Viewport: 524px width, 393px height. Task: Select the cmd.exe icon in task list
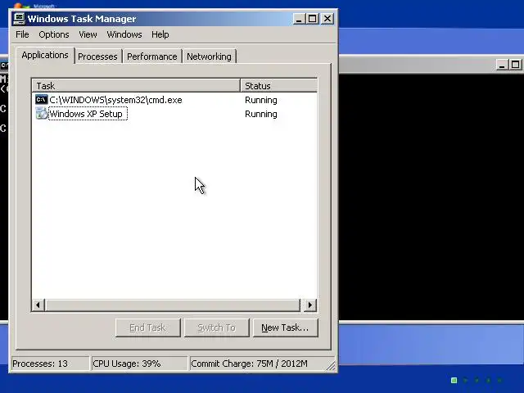[42, 100]
